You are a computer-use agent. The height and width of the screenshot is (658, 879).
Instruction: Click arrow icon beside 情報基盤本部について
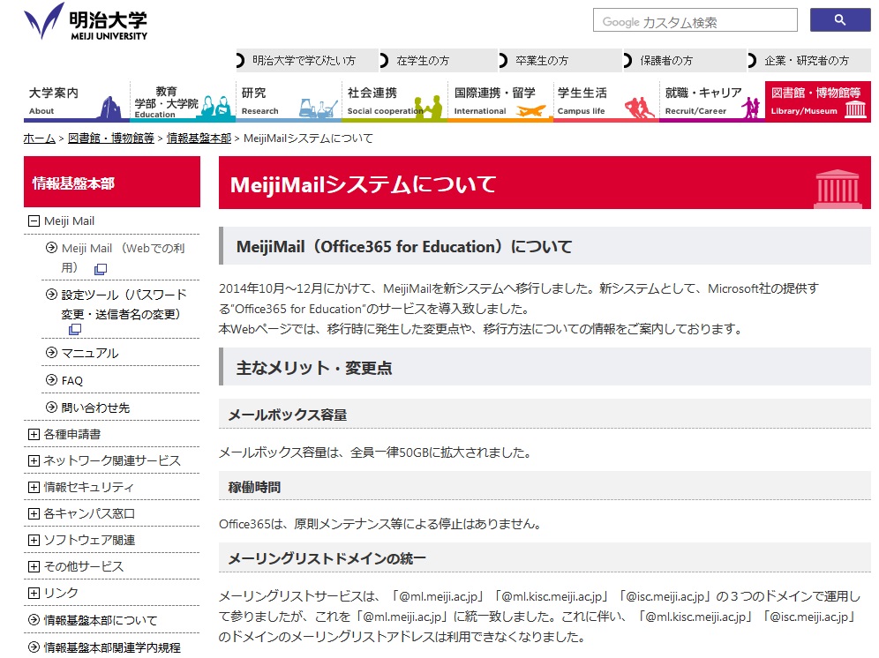(34, 620)
